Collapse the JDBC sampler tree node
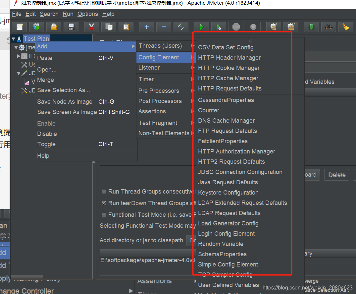Screen dimensions: 356x294 tap(19, 73)
